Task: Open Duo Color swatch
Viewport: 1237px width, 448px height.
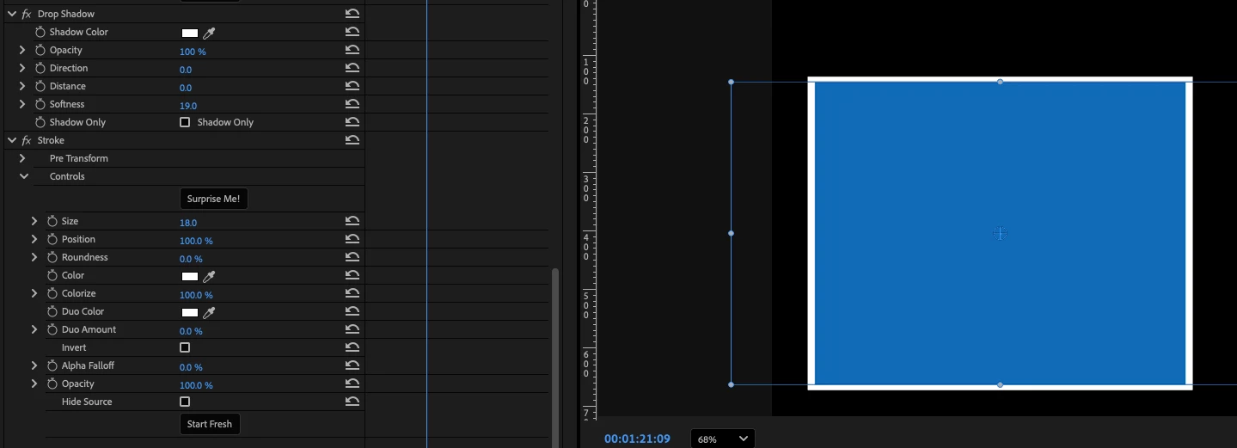Action: click(190, 312)
